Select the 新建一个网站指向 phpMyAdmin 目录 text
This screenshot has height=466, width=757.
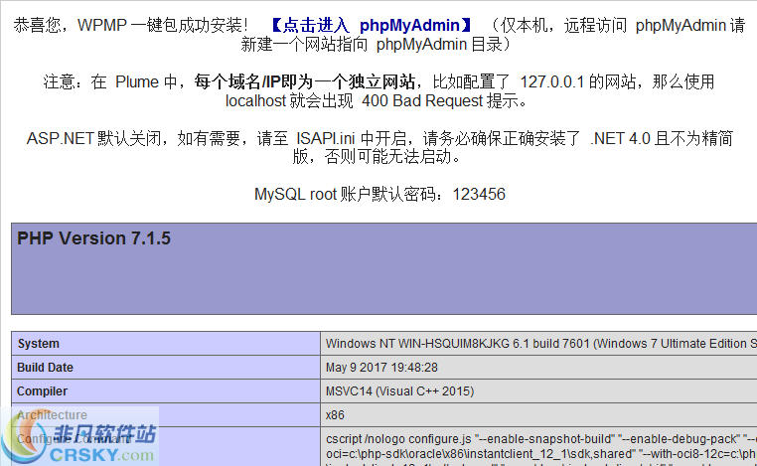(376, 45)
